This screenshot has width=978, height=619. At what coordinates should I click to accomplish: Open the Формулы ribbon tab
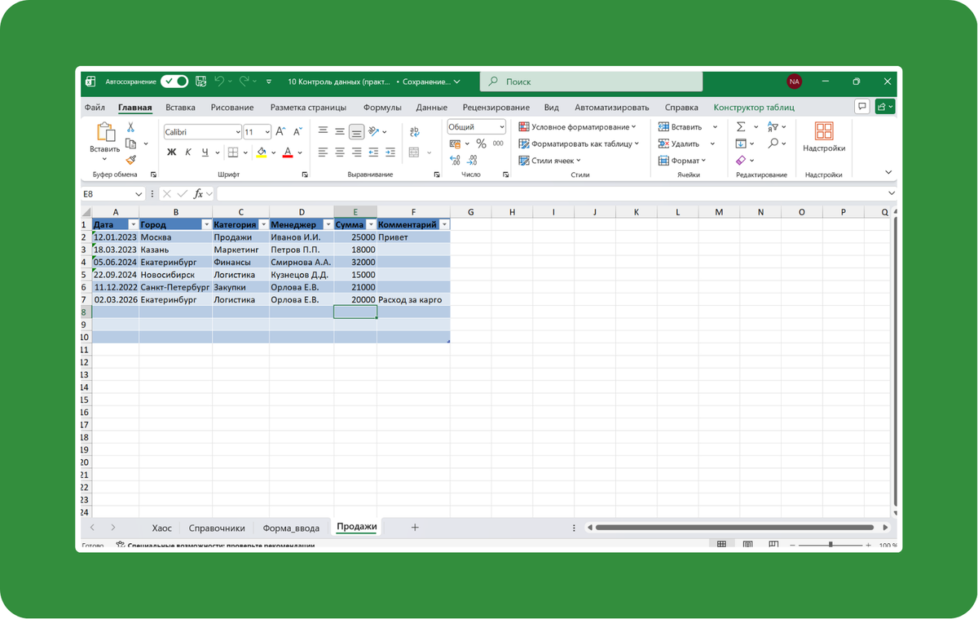(382, 108)
